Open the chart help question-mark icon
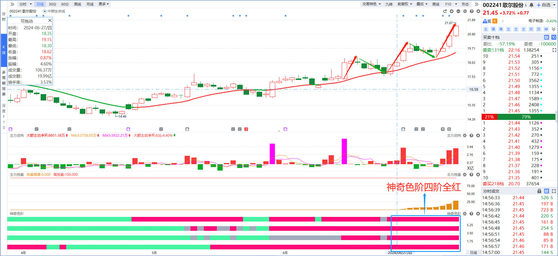Image resolution: width=558 pixels, height=256 pixels. tap(471, 11)
